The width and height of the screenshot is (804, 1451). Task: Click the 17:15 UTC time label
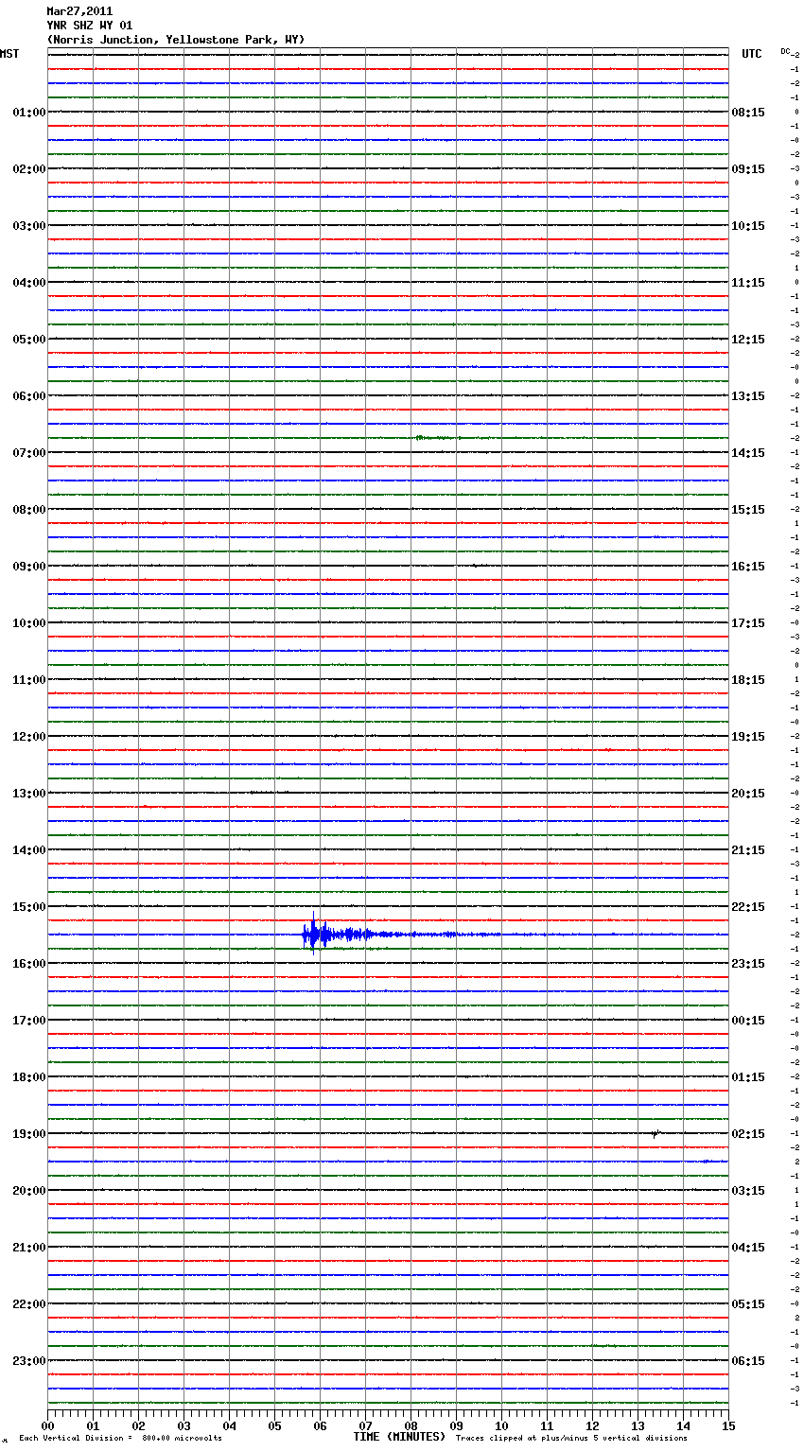(x=748, y=623)
